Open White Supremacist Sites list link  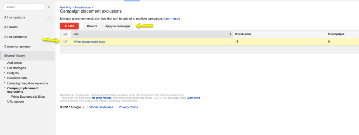[x=89, y=42]
